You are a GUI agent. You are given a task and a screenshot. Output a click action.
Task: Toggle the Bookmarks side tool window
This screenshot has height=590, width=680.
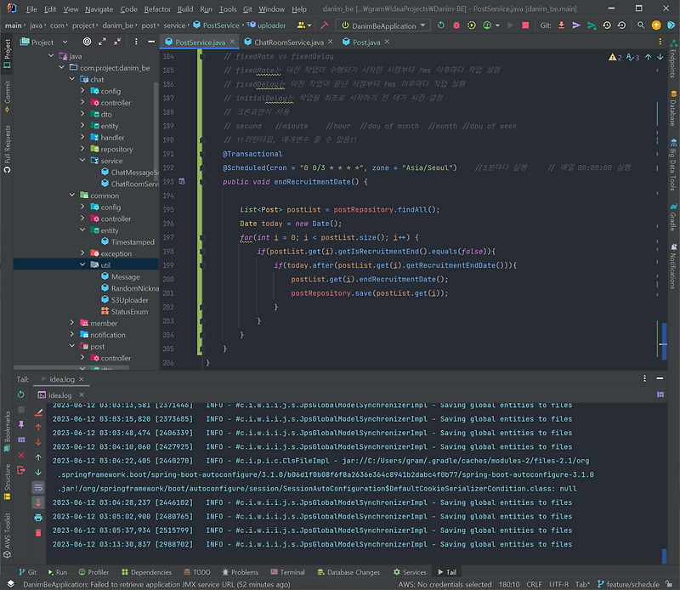click(7, 430)
